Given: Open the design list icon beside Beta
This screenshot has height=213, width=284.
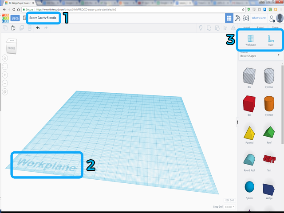Looking at the screenshot, I should click(25, 18).
